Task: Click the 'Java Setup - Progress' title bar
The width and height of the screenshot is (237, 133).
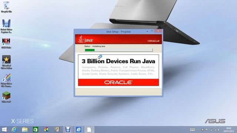Action: click(118, 32)
